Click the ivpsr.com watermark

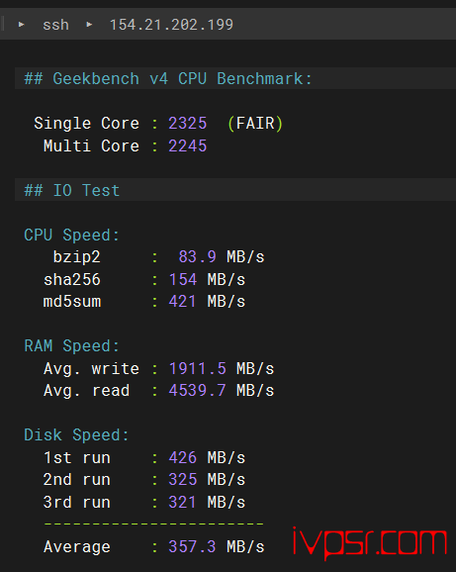[x=370, y=542]
